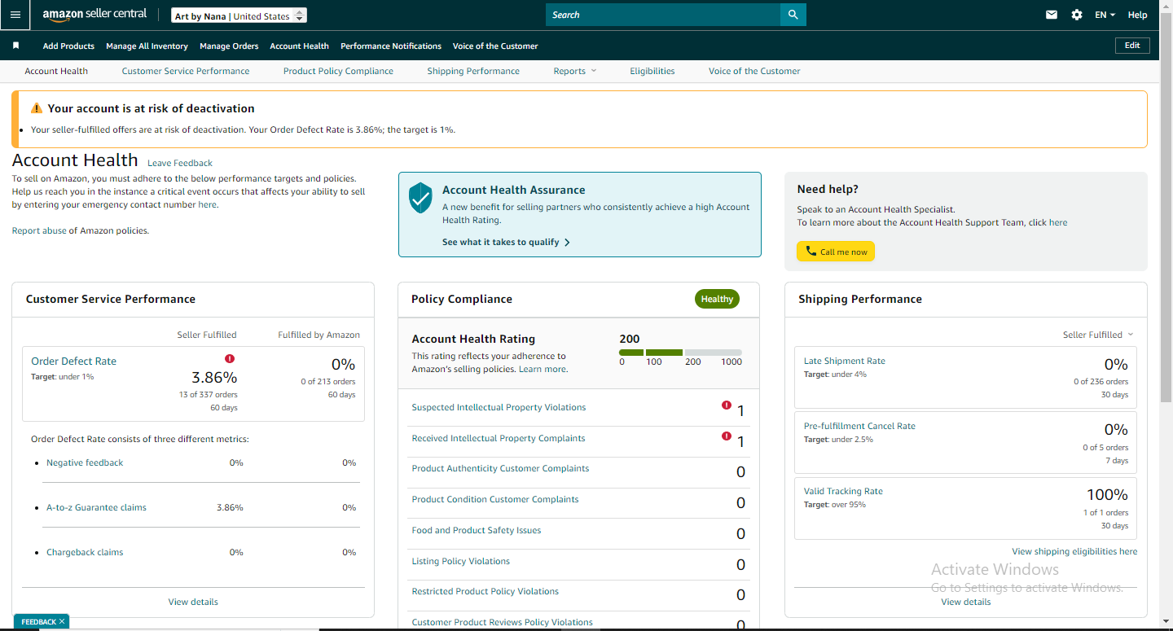This screenshot has width=1173, height=631.
Task: View details for Customer Service Performance
Action: pos(193,602)
